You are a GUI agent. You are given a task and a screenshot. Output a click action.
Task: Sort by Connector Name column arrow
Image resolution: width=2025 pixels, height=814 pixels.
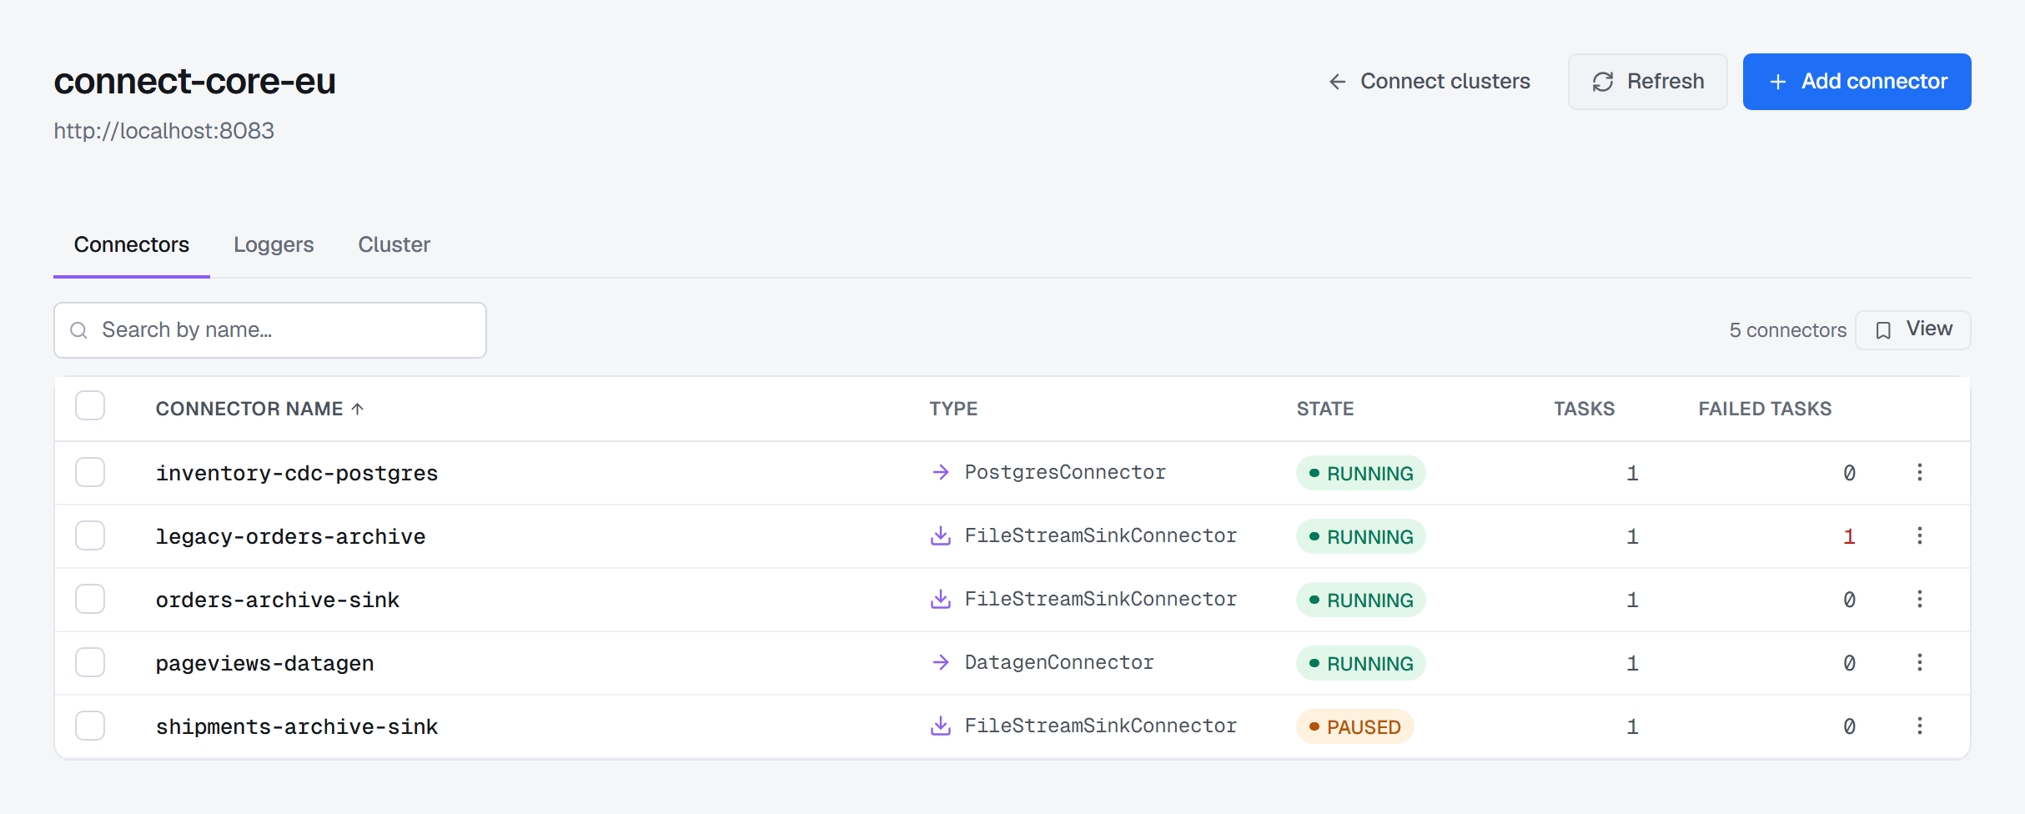(x=358, y=409)
